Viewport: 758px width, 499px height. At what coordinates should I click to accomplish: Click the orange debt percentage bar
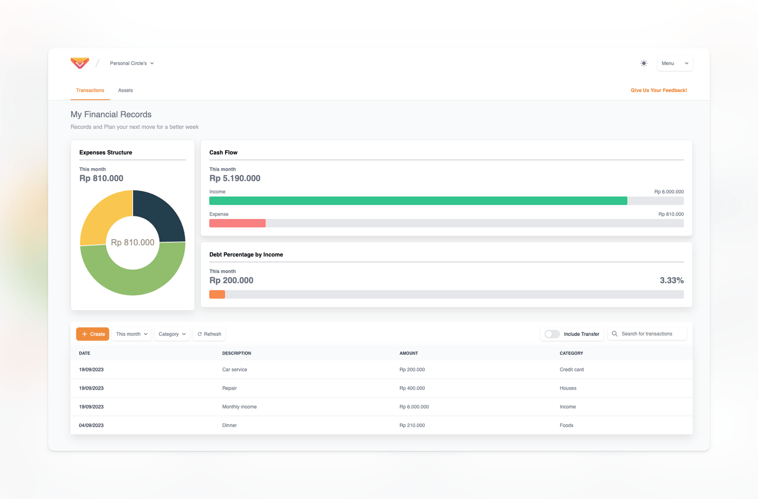pos(217,294)
